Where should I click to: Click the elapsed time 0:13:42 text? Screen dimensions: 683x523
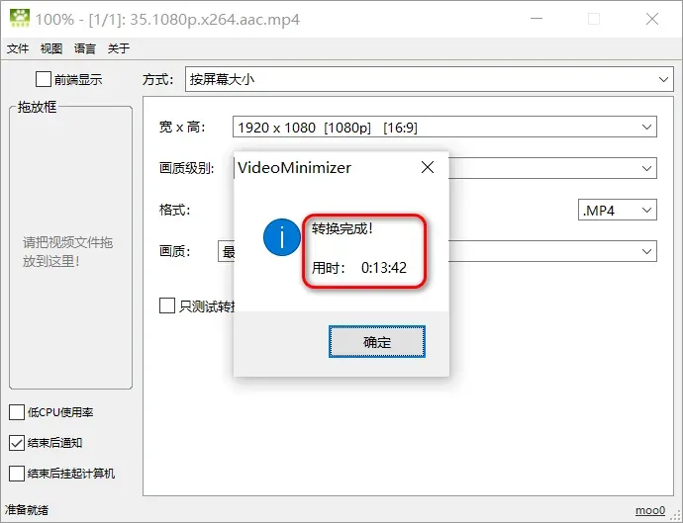pyautogui.click(x=384, y=268)
